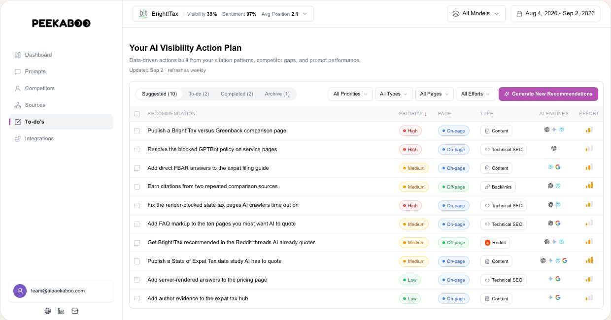Click the Dashboard icon in the sidebar
The width and height of the screenshot is (611, 320).
(x=18, y=55)
